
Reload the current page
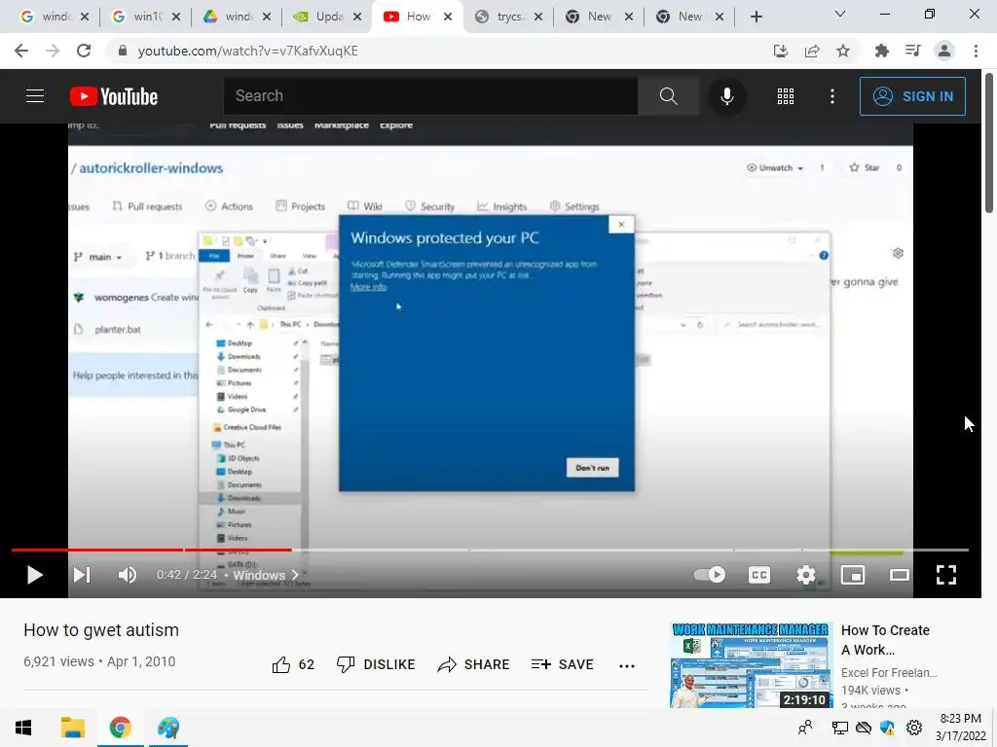click(x=84, y=51)
